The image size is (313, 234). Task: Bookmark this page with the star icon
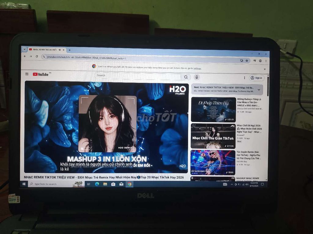(247, 61)
